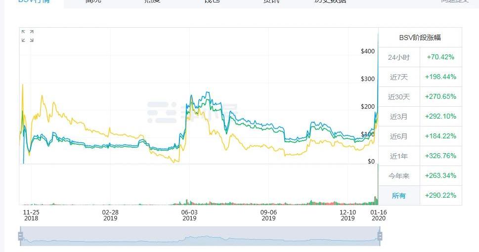Click the fullscreen expand icon on the chart
The height and width of the screenshot is (252, 479).
[28, 36]
